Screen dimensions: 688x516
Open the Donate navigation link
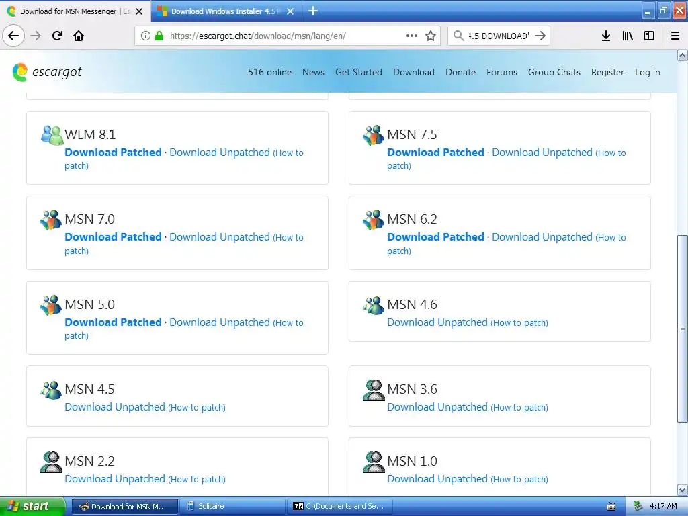coord(460,72)
